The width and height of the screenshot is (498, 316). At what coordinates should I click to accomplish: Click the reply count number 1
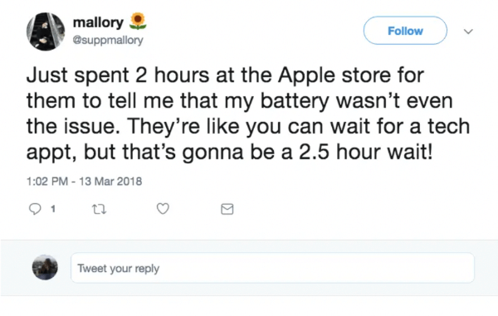coord(53,209)
